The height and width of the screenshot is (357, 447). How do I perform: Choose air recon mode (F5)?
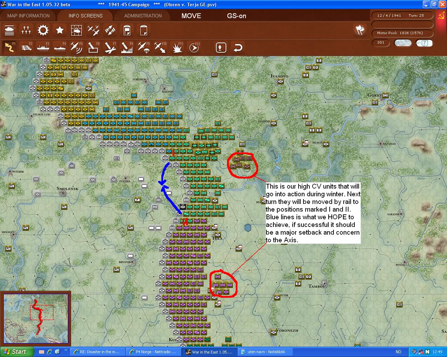pyautogui.click(x=76, y=47)
